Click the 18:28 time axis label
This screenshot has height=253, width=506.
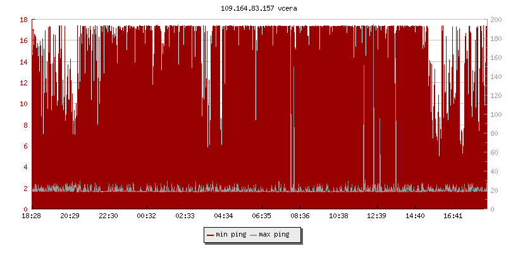(x=32, y=216)
